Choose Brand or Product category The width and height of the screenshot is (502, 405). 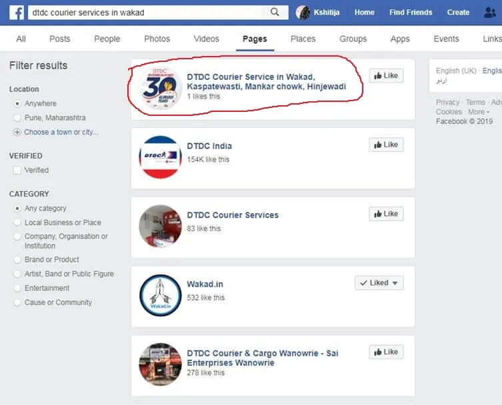(17, 260)
